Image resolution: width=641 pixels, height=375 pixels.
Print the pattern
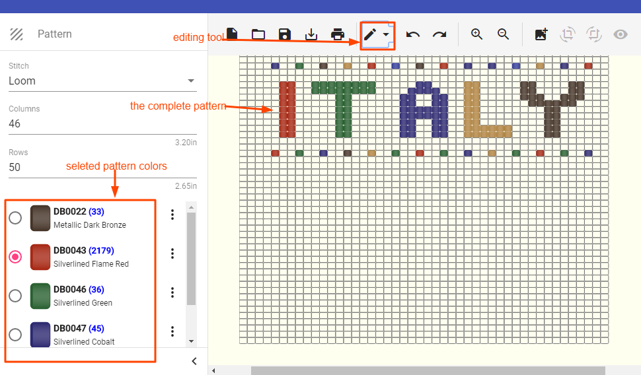click(x=338, y=34)
